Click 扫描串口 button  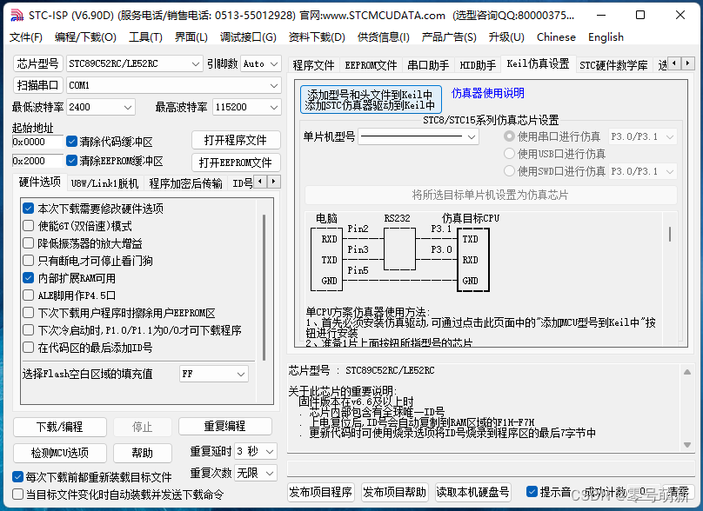pyautogui.click(x=37, y=85)
